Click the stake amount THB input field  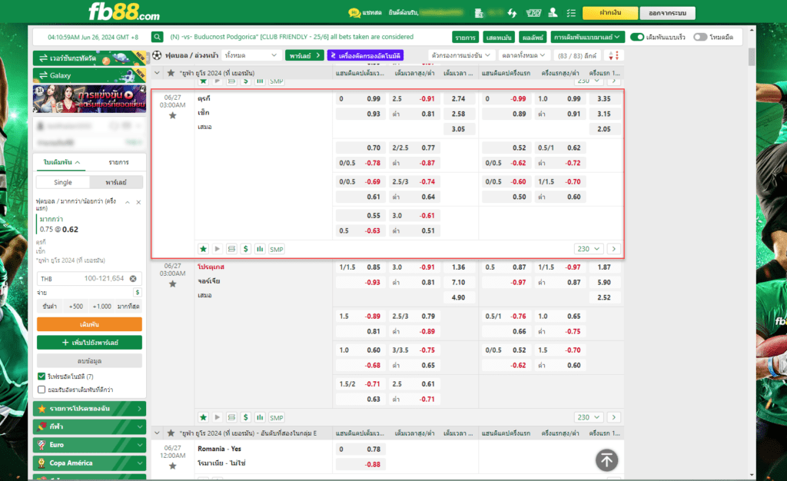(x=89, y=278)
